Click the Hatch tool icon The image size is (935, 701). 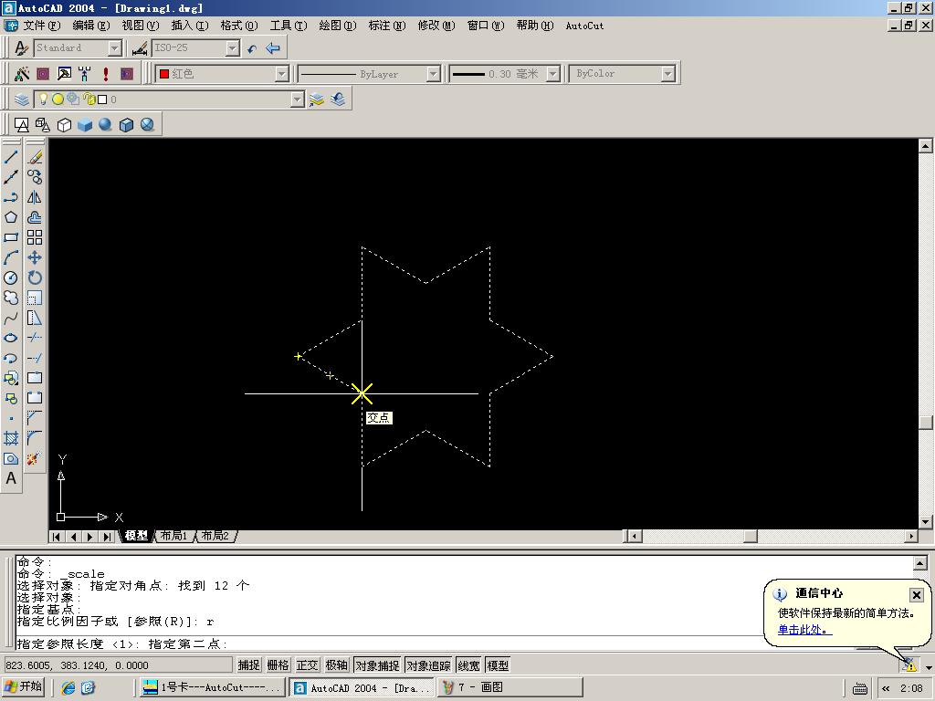pos(11,438)
